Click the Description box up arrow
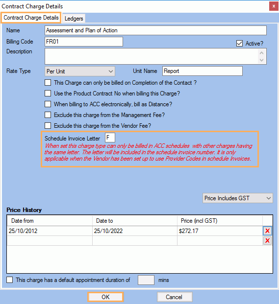This screenshot has height=304, width=279. (261, 53)
